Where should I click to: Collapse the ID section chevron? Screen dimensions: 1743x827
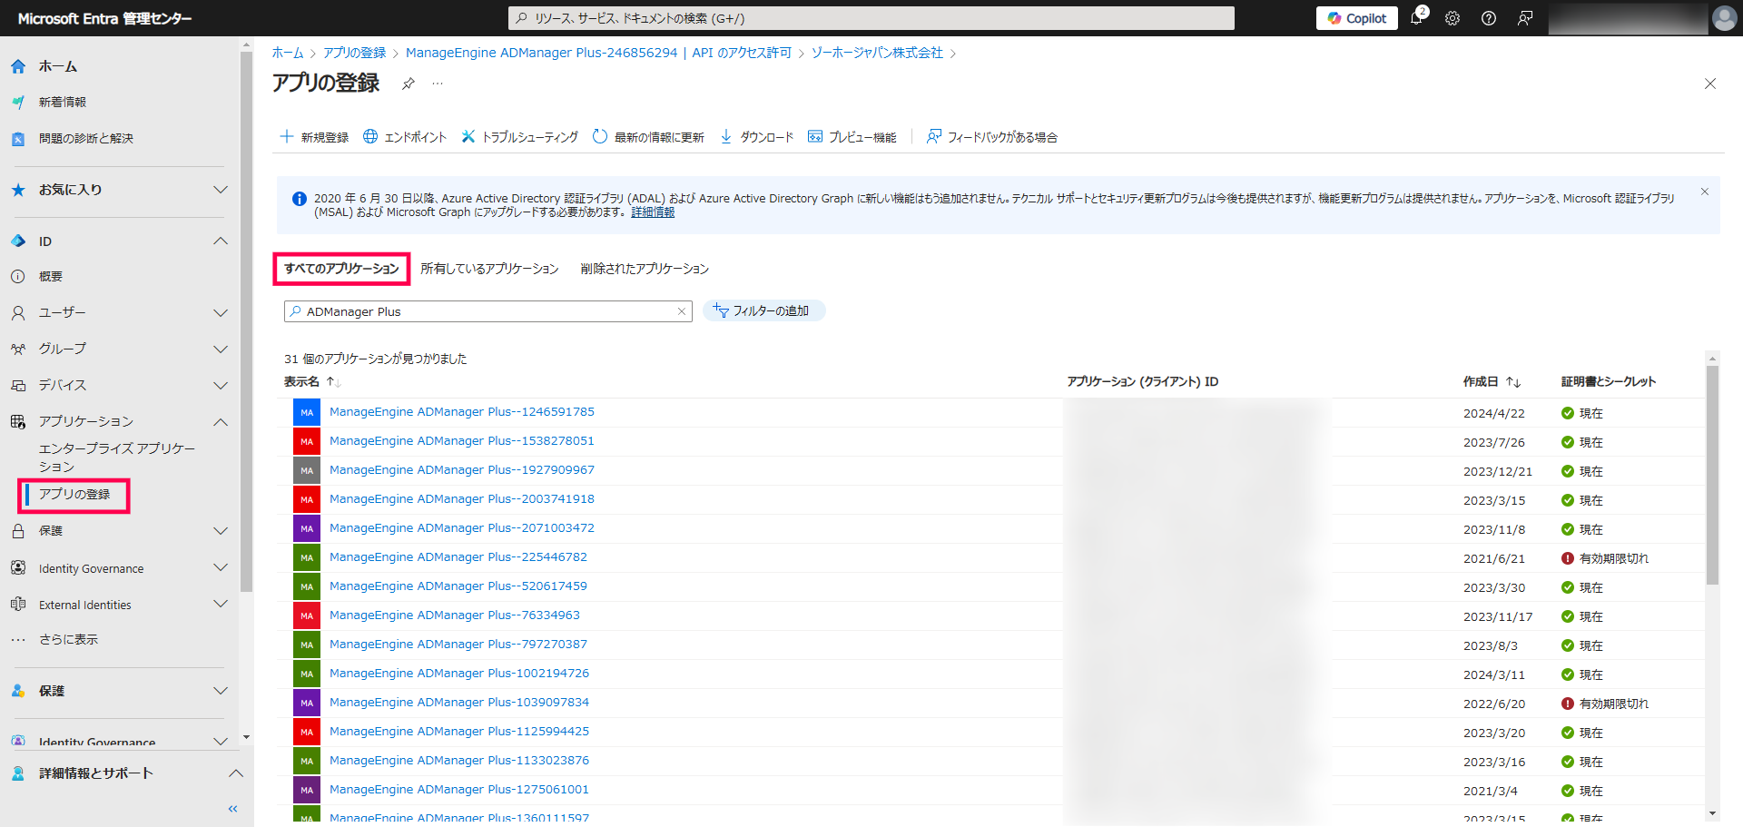(x=220, y=241)
